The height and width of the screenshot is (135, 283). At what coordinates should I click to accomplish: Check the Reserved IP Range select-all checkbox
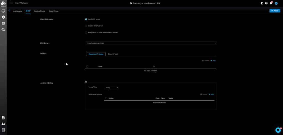[87, 67]
